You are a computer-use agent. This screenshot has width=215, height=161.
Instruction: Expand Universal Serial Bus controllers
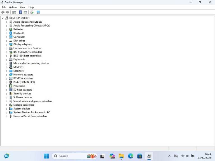click(7, 116)
